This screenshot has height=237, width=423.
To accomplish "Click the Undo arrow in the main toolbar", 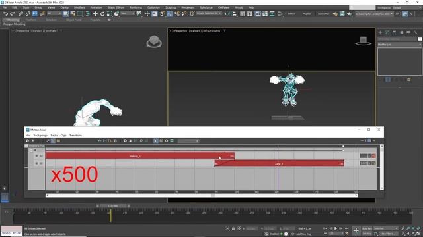I will [5, 14].
